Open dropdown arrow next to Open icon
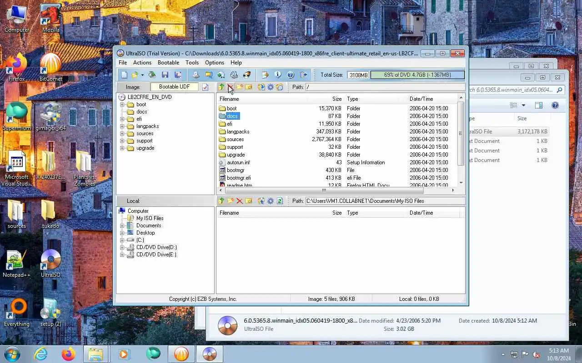 pos(142,75)
